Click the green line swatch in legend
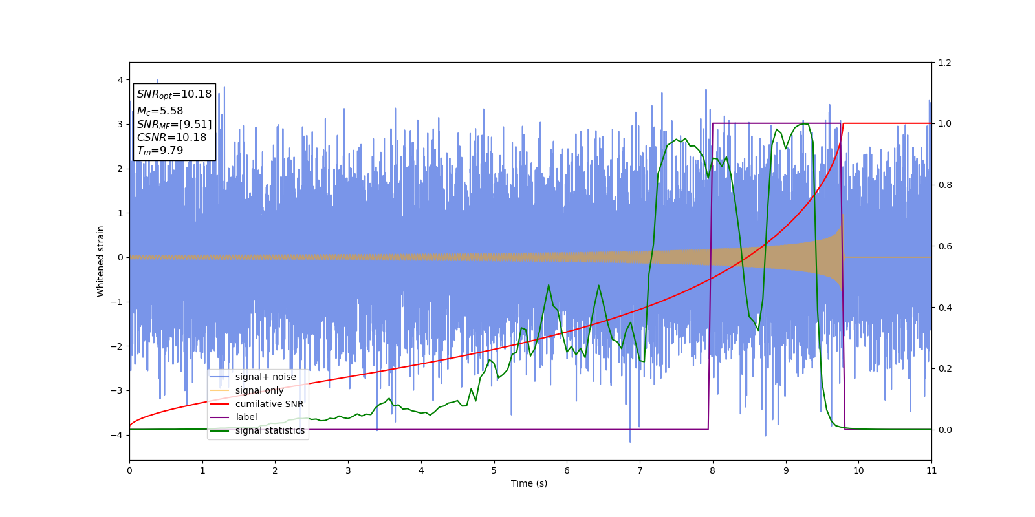Image resolution: width=1035 pixels, height=517 pixels. coord(220,430)
